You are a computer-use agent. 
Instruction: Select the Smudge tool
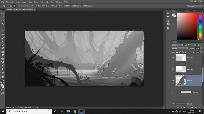coord(3,55)
